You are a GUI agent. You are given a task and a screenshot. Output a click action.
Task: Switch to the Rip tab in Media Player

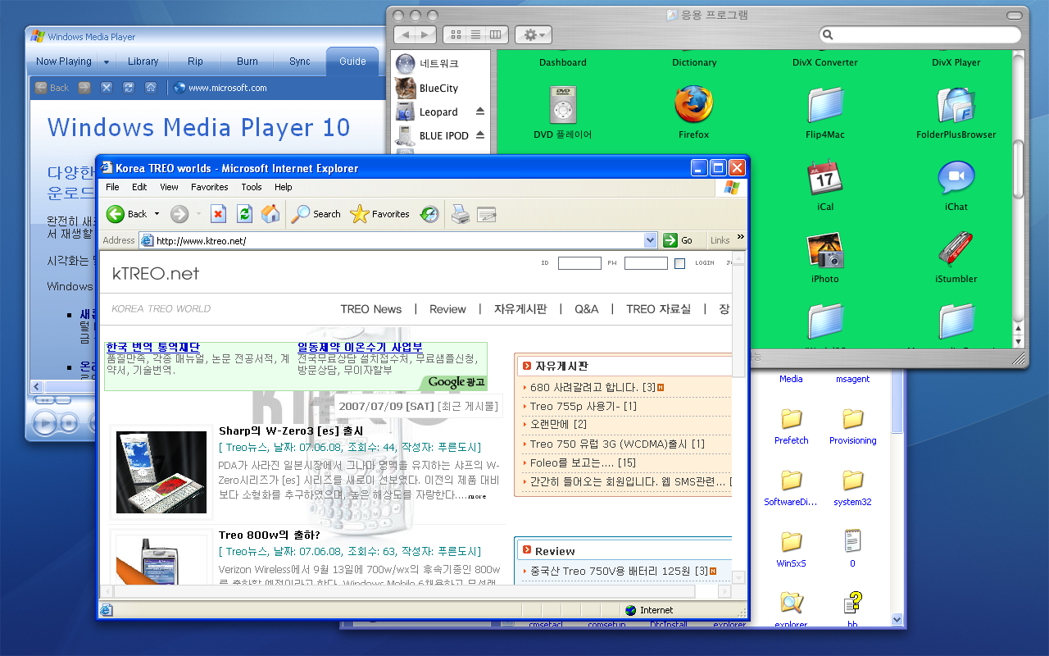(195, 61)
